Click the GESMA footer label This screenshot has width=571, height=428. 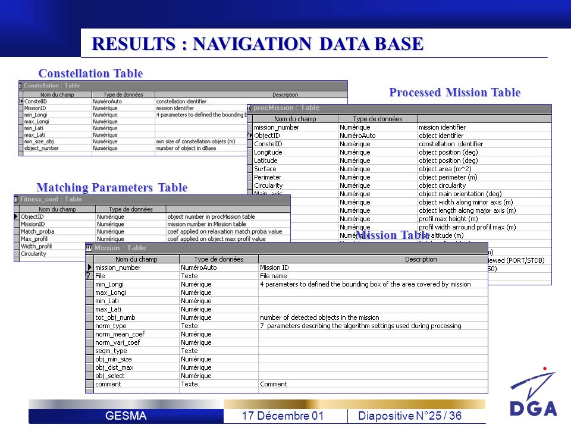(126, 416)
